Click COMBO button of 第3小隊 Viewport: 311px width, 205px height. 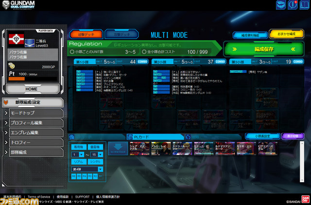[x=298, y=62]
